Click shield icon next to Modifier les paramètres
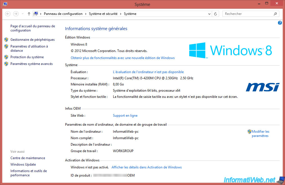This screenshot has height=185, width=285. (x=250, y=132)
